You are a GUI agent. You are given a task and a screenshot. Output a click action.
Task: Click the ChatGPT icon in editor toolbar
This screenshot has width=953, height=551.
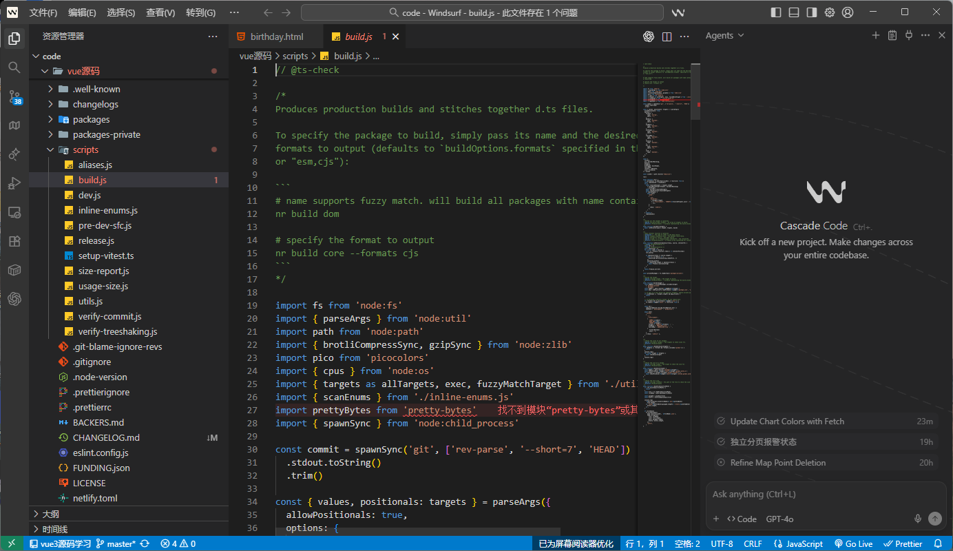pos(649,37)
